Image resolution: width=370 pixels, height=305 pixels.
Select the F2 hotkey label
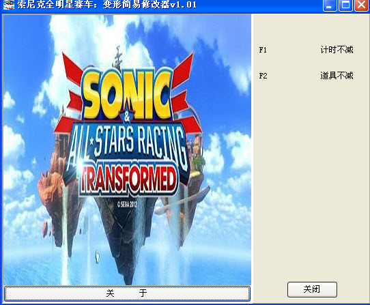click(x=263, y=76)
